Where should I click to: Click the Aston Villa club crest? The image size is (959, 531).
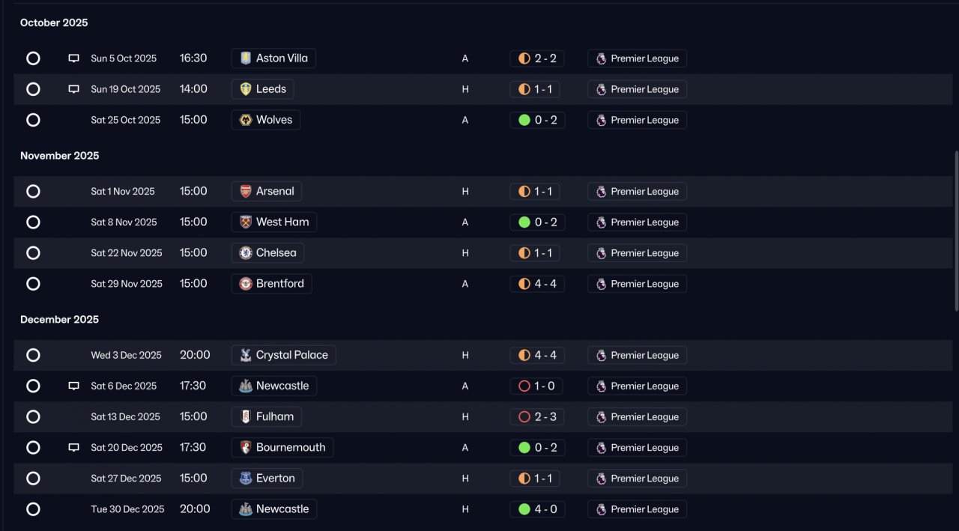click(246, 58)
